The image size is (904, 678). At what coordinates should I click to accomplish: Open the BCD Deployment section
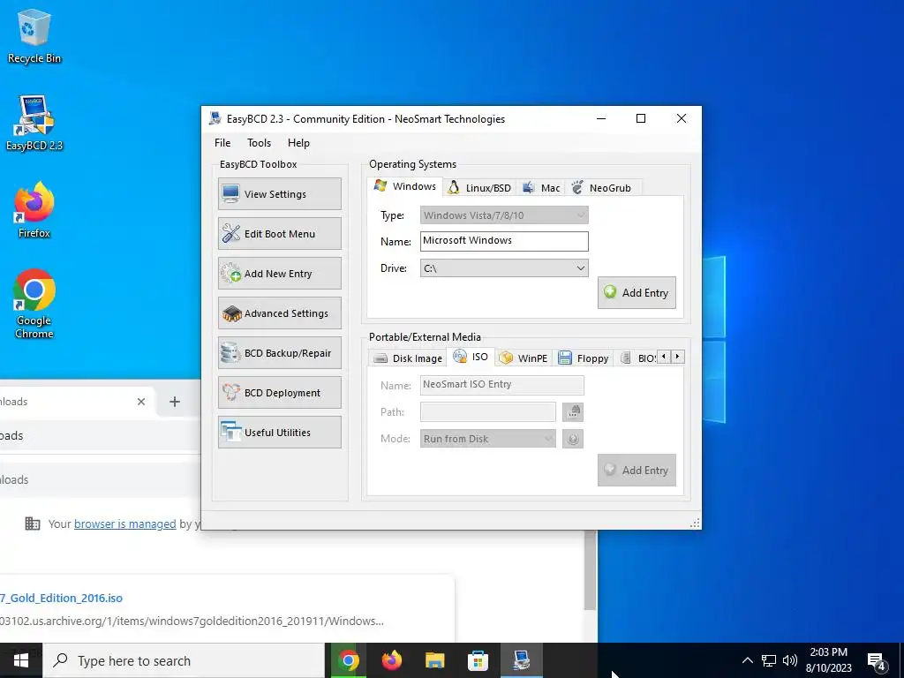coord(280,393)
